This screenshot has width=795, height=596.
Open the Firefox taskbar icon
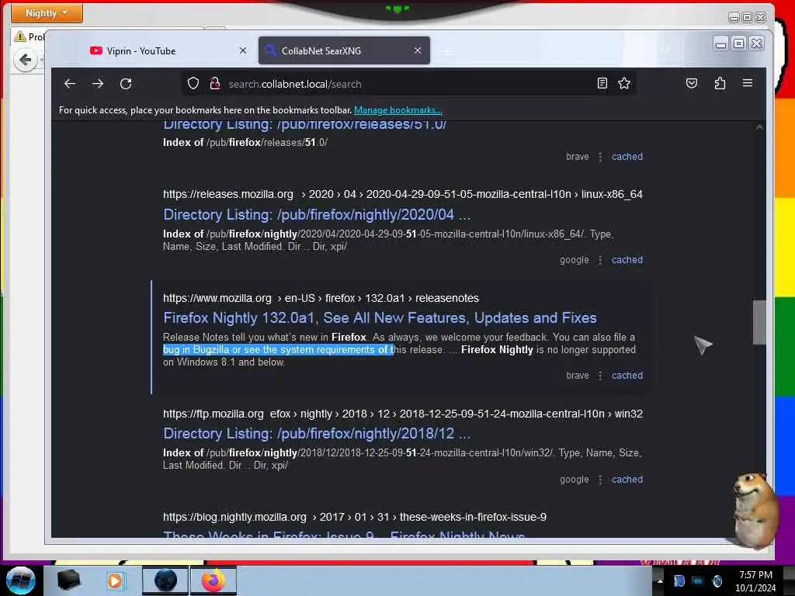coord(213,580)
